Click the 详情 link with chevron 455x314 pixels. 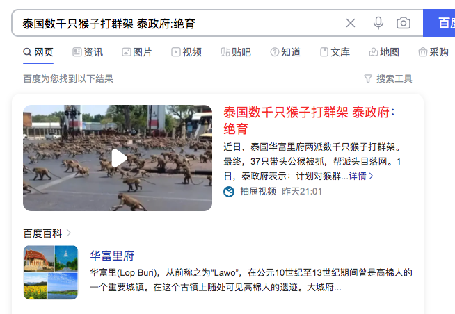pos(360,176)
